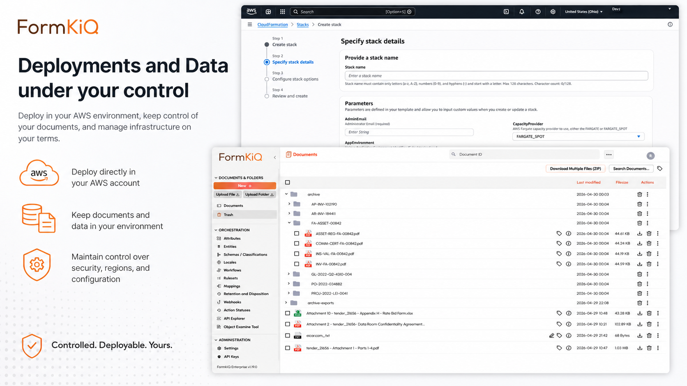Open the AWS console hamburger menu

[250, 25]
